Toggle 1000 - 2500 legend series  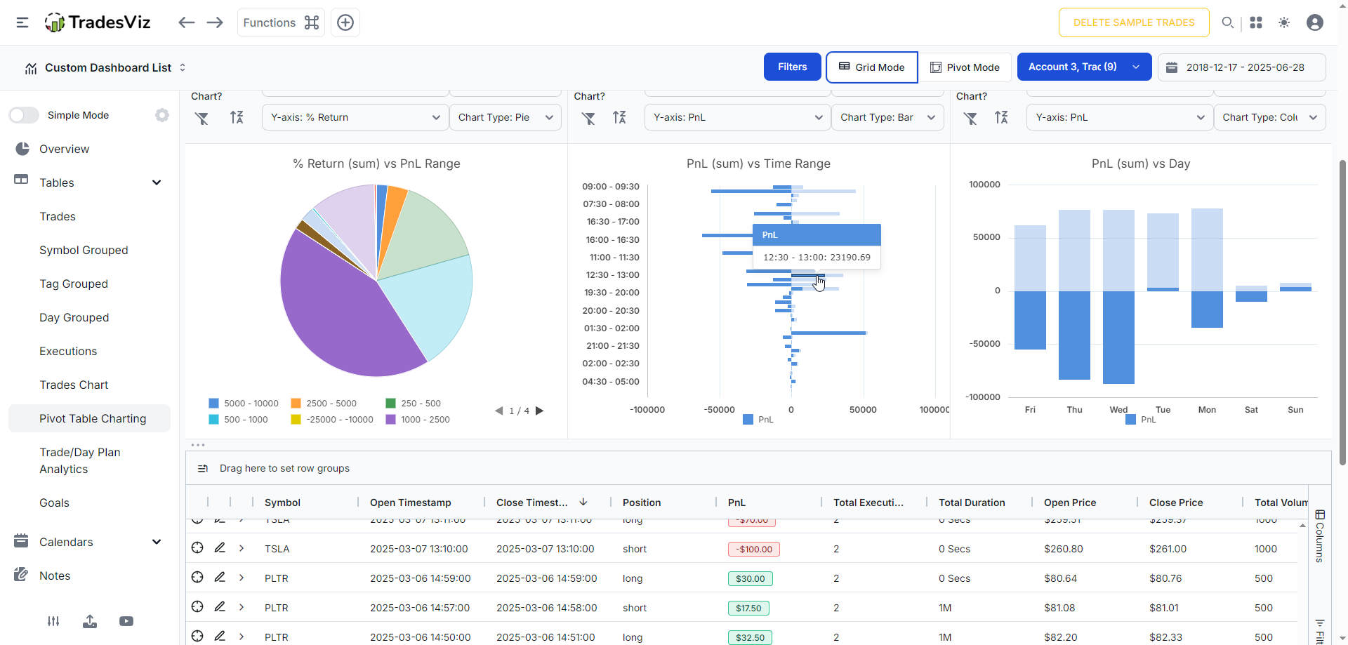click(x=418, y=420)
